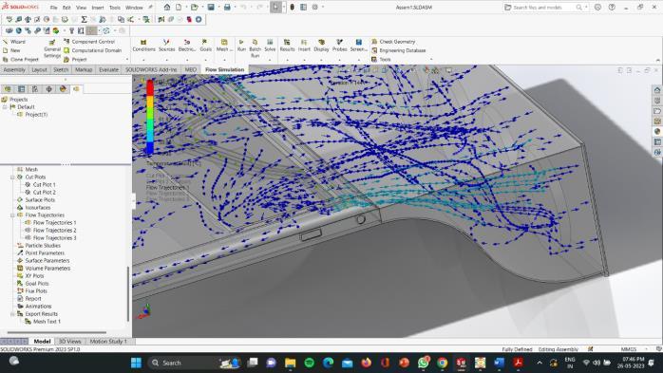The image size is (663, 373).
Task: Expand the Export Results tree node
Action: [x=12, y=314]
